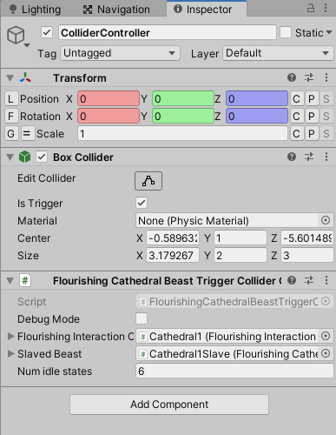The width and height of the screenshot is (336, 435).
Task: Click the None (Physic Material) field
Action: tap(227, 220)
